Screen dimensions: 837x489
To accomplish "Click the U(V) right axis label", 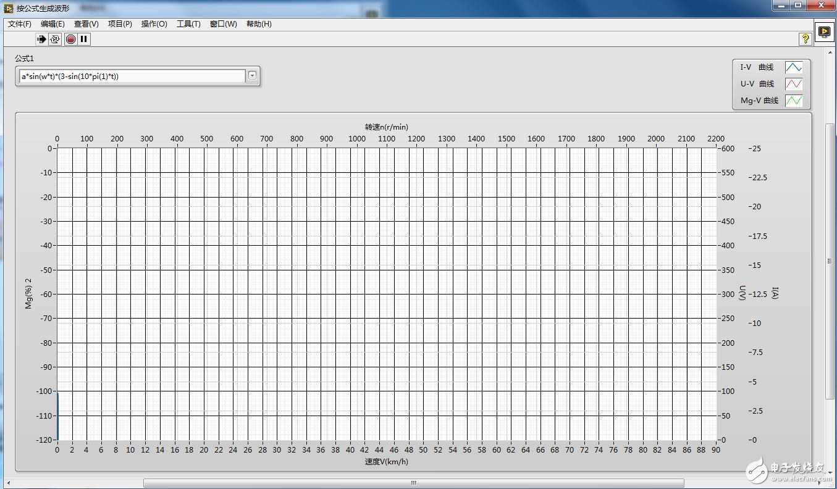I will coord(742,293).
